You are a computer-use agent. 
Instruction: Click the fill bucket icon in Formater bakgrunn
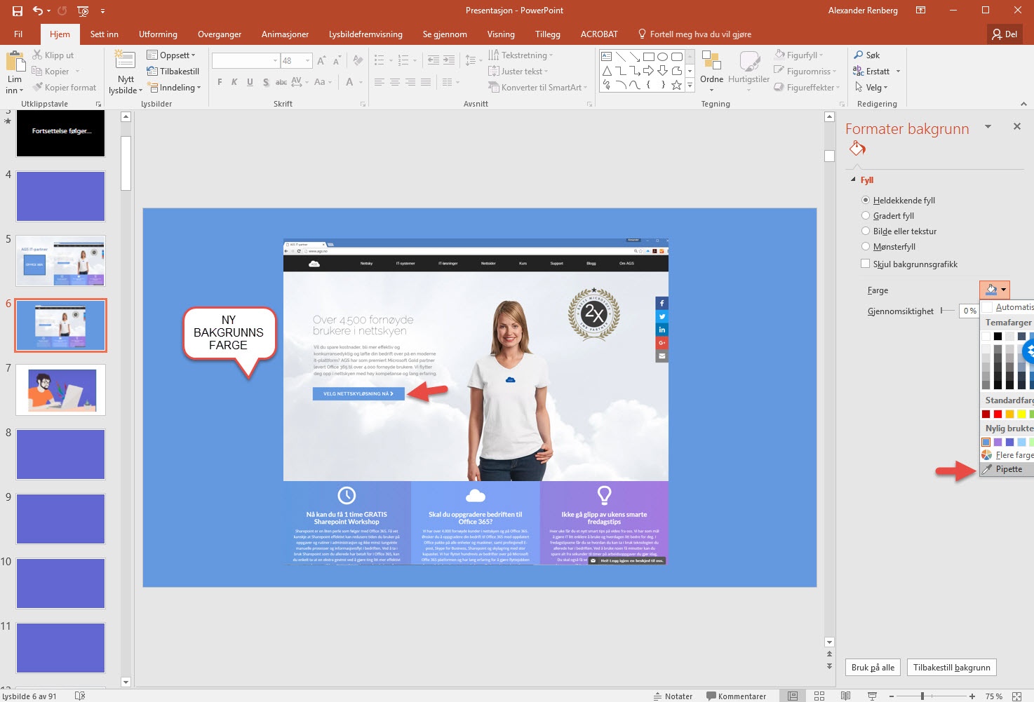[x=857, y=149]
